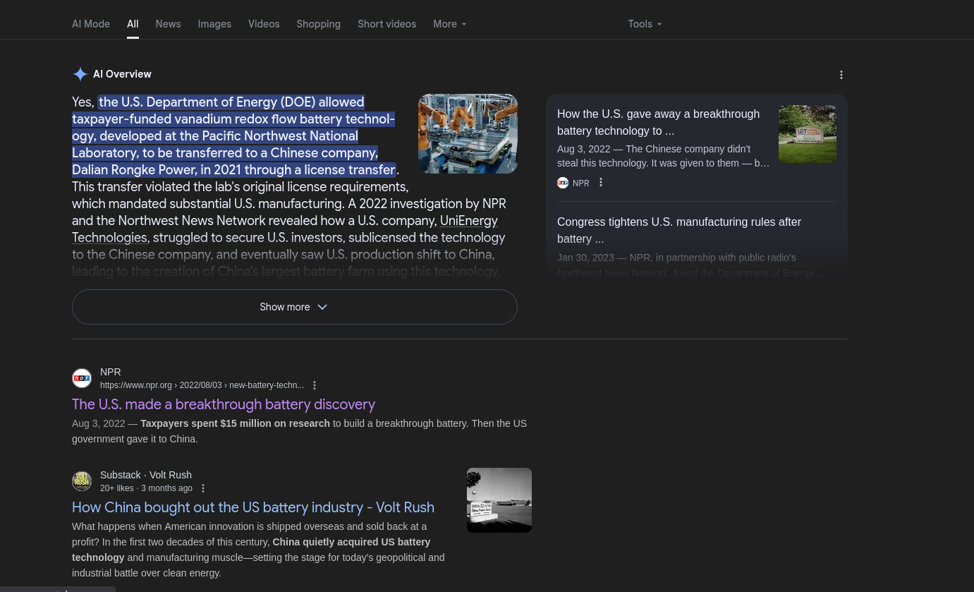
Task: Click 'Taxpayers spent $15 million on research' snippet text
Action: pos(235,423)
